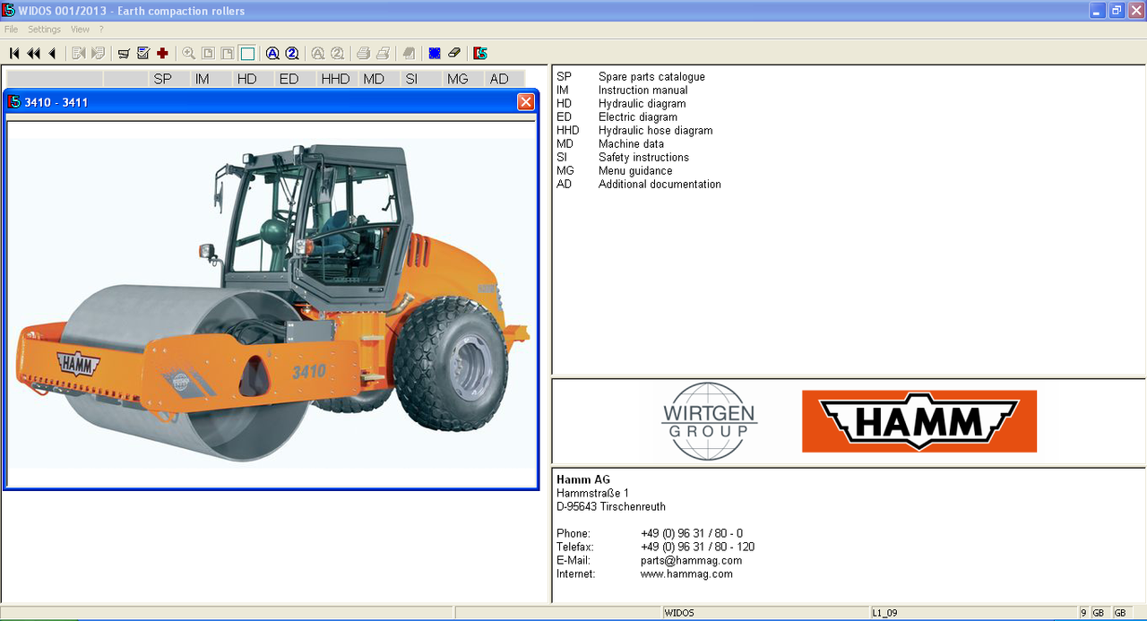Screen dimensions: 1147x621
Task: Click the double-arrow rewind toolbar icon
Action: [x=33, y=54]
